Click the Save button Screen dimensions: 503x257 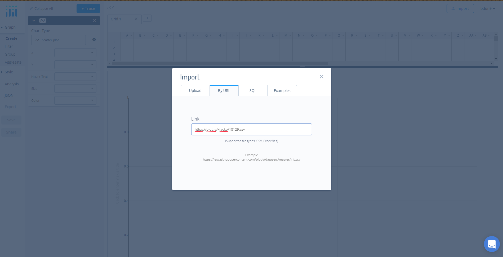tap(11, 120)
